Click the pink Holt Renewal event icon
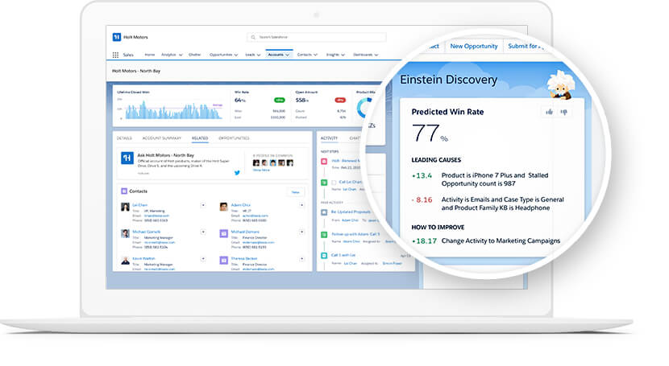This screenshot has width=669, height=366. pos(324,162)
